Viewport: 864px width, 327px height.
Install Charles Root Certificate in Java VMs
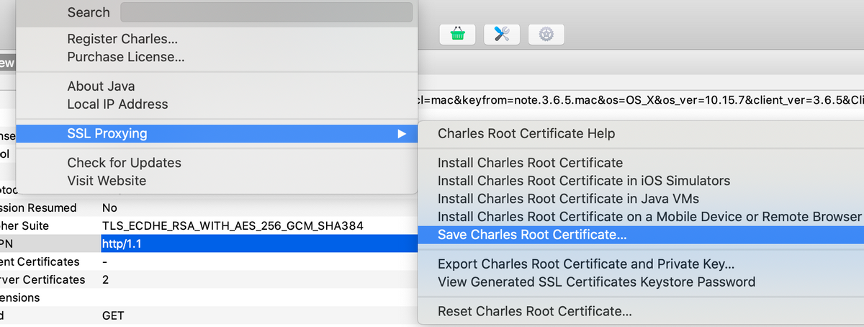[568, 199]
